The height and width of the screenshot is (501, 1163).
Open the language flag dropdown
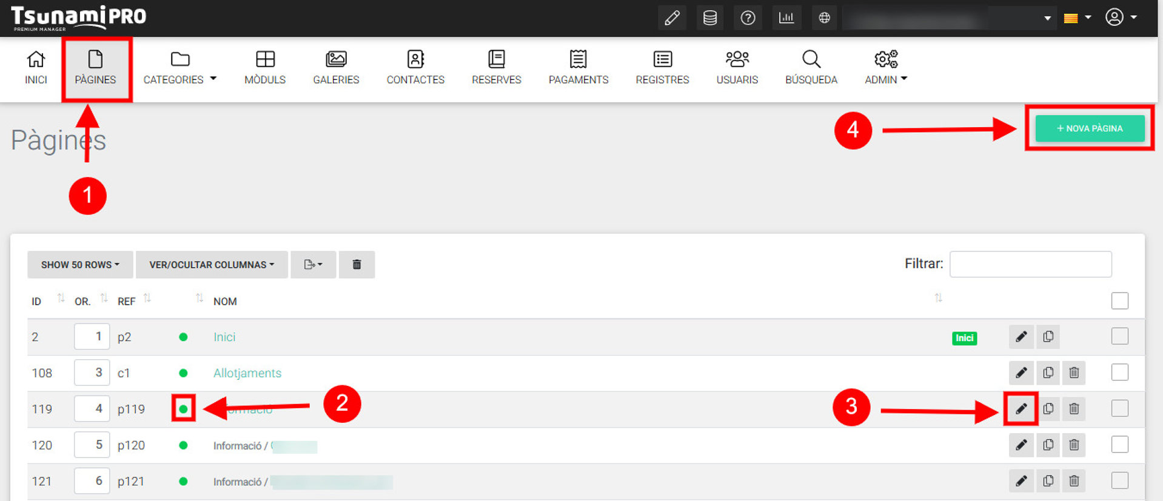(1077, 18)
